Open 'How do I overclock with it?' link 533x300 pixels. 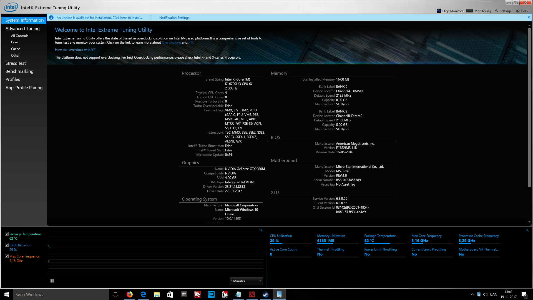(75, 50)
